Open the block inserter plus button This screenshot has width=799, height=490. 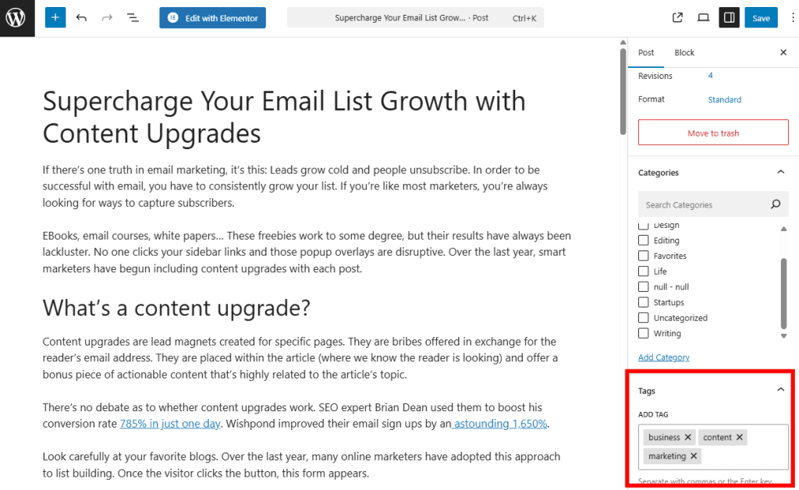click(x=55, y=18)
